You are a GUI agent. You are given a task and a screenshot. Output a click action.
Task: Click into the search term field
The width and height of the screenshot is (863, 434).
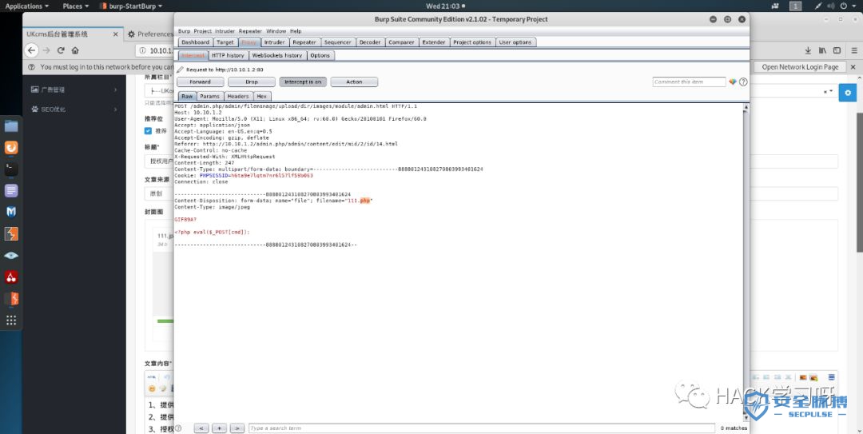tap(482, 428)
